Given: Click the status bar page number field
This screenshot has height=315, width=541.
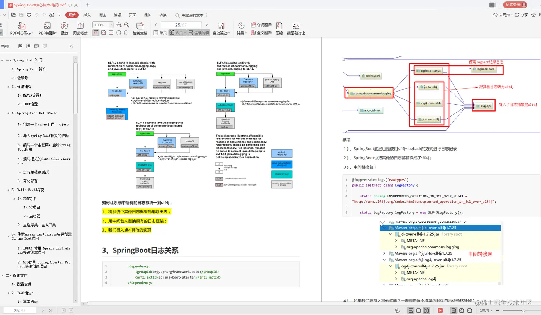Looking at the screenshot, I should 20,310.
